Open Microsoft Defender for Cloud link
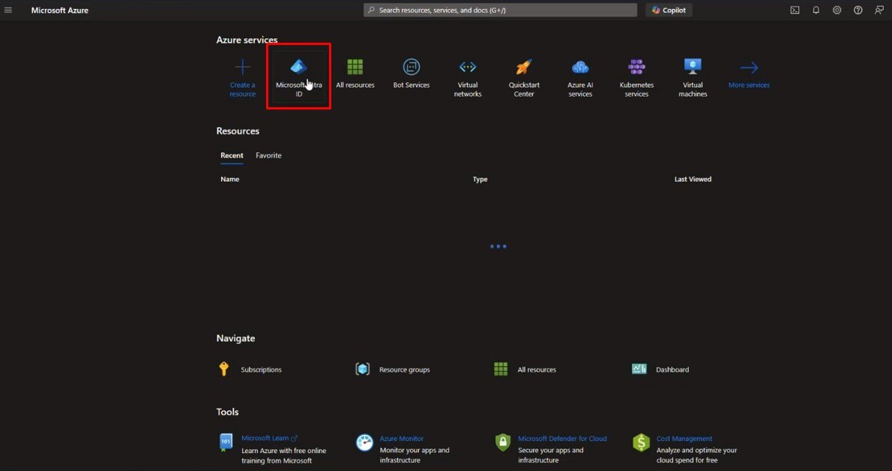Viewport: 892px width, 471px height. click(562, 439)
